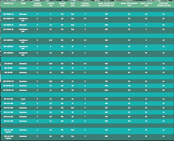Image resolution: width=174 pixels, height=141 pixels.
Task: Select the 240 TENDY AR model name
Action: click(x=8, y=29)
